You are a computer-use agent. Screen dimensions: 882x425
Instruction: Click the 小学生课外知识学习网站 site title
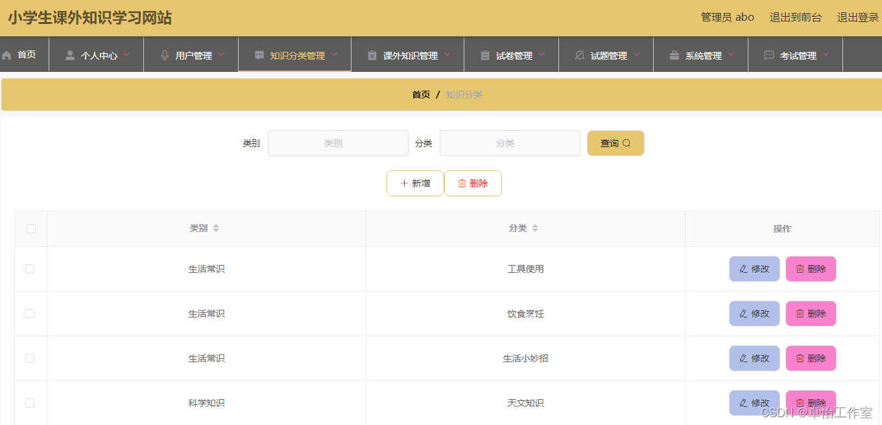[x=89, y=17]
